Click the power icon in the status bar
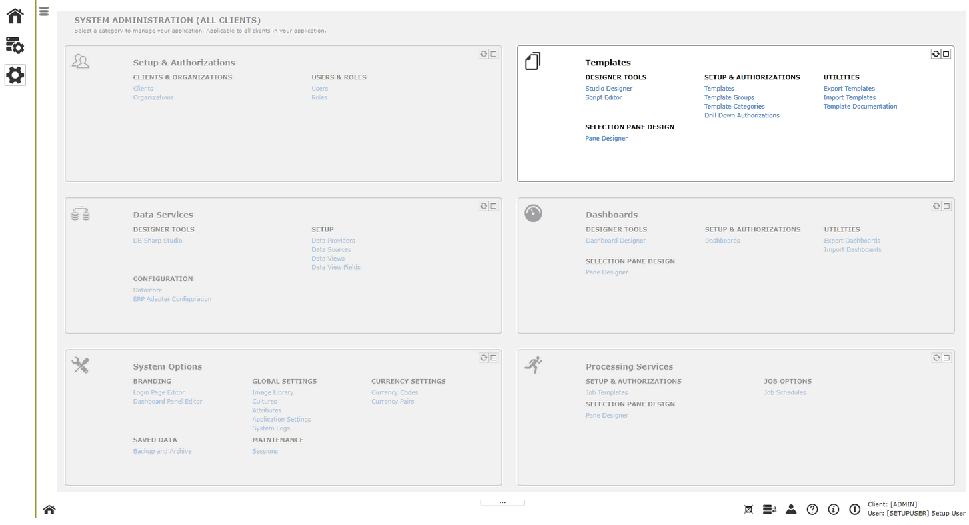 855,510
